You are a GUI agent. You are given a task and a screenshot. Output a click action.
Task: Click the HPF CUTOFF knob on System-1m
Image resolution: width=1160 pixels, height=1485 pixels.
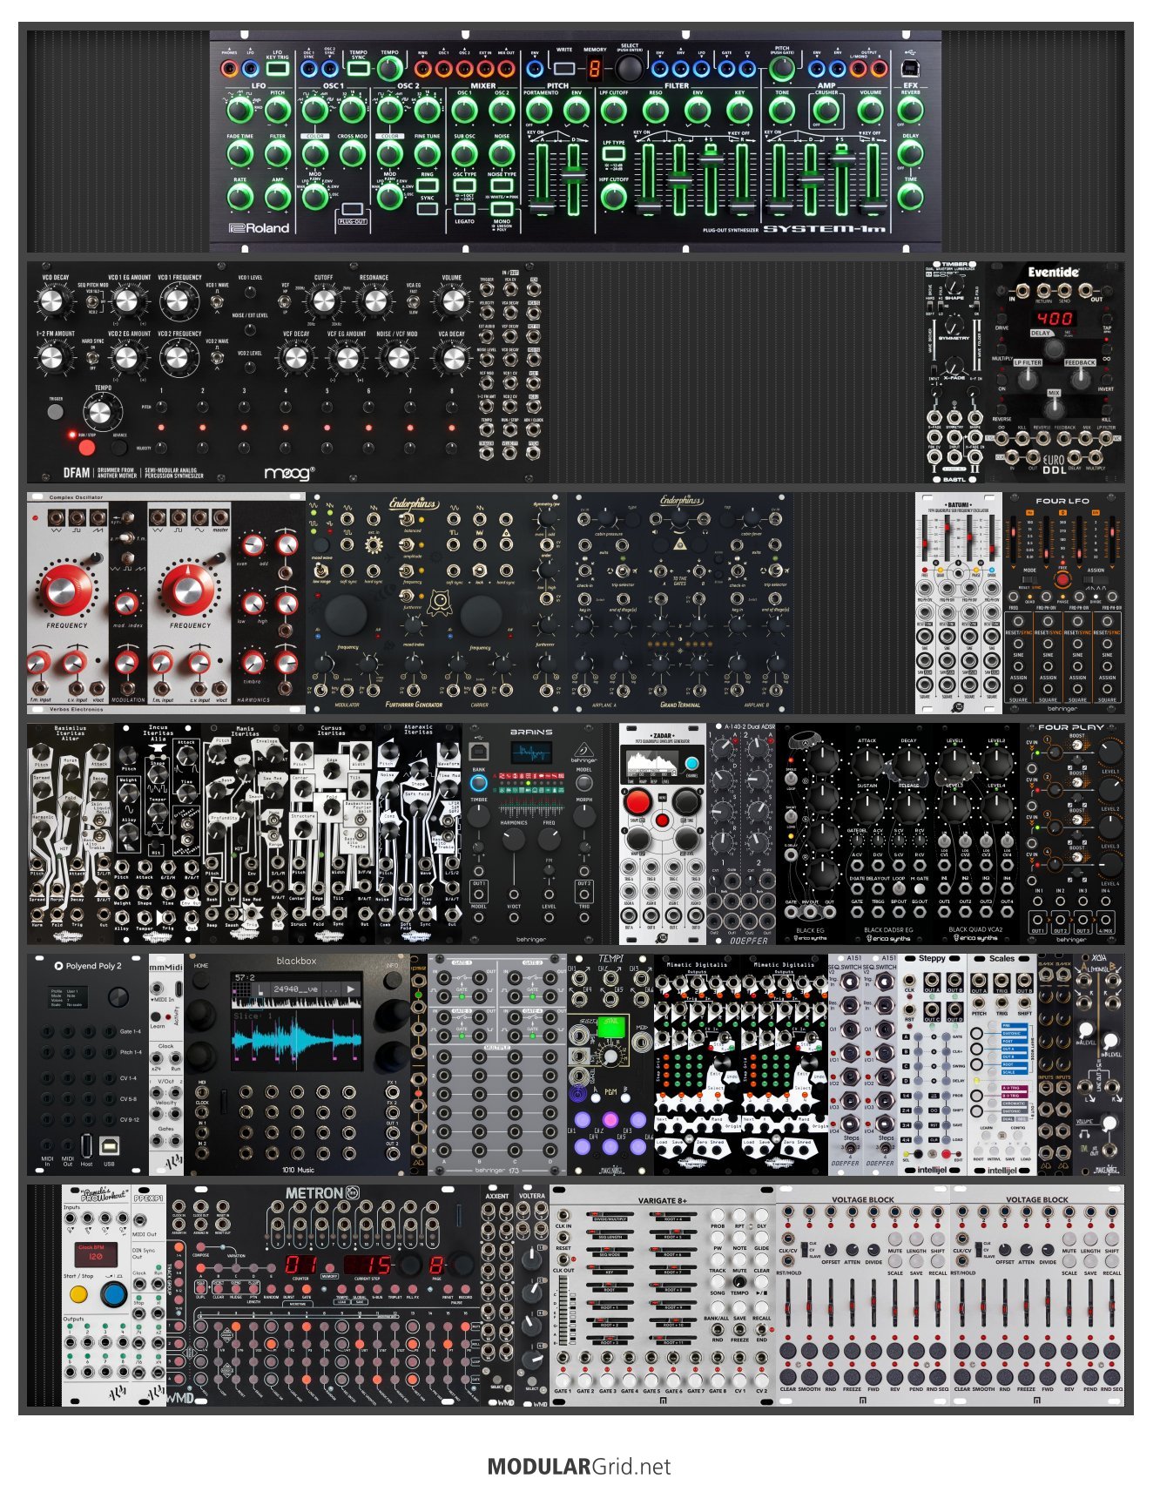(x=613, y=198)
